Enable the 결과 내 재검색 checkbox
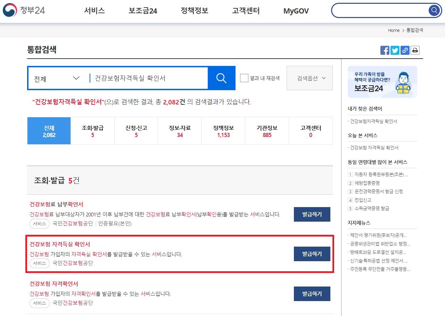Screen dimensions: 445x316 (x=244, y=78)
